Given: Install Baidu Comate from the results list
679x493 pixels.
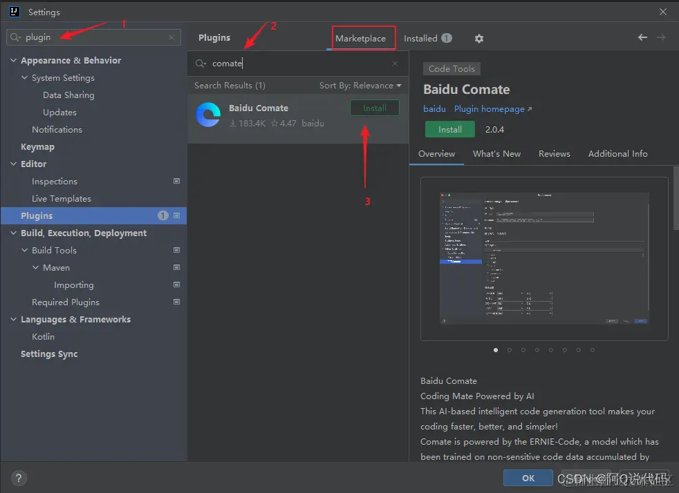Looking at the screenshot, I should coord(375,108).
